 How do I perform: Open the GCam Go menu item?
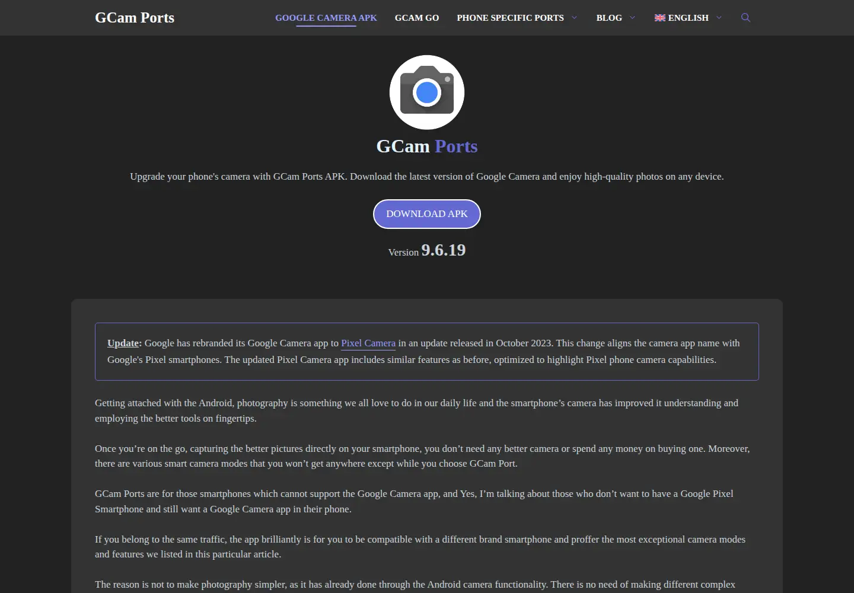(417, 18)
